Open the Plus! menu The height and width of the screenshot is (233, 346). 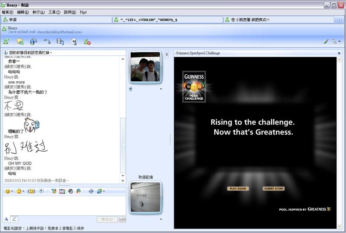click(x=83, y=13)
